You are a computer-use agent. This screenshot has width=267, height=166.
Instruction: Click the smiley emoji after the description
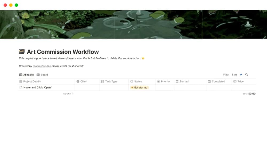coord(143,58)
